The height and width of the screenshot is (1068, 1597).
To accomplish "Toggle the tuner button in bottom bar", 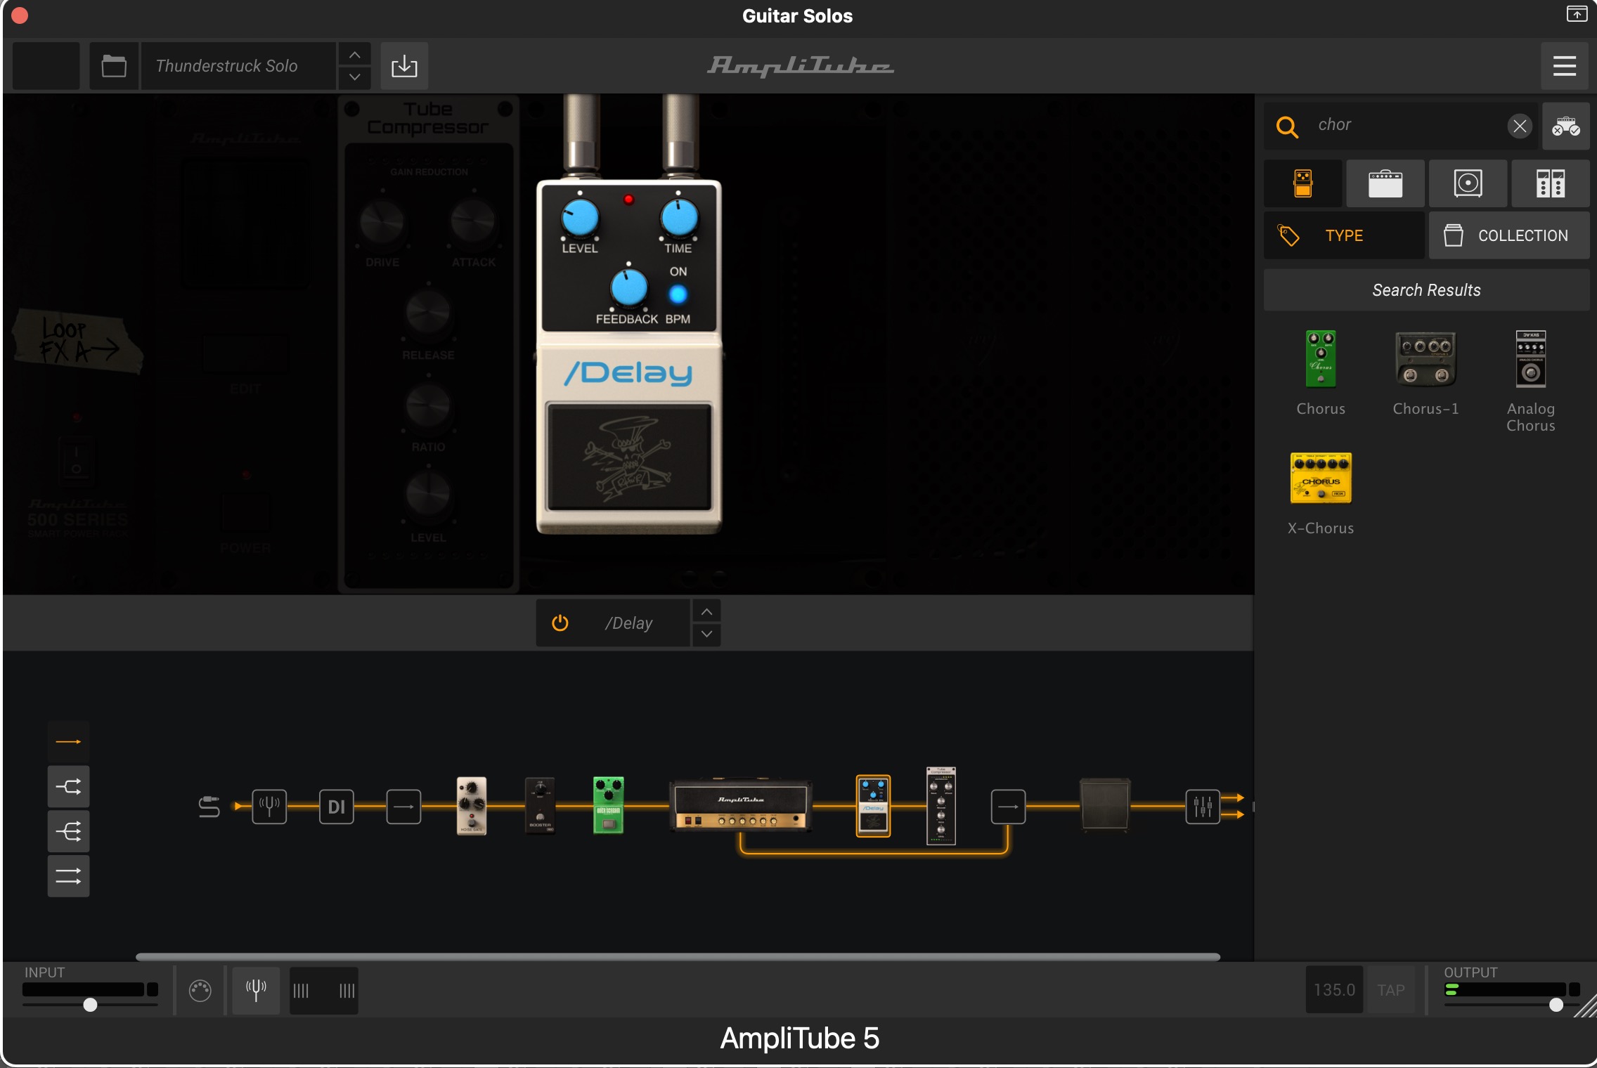I will 256,991.
